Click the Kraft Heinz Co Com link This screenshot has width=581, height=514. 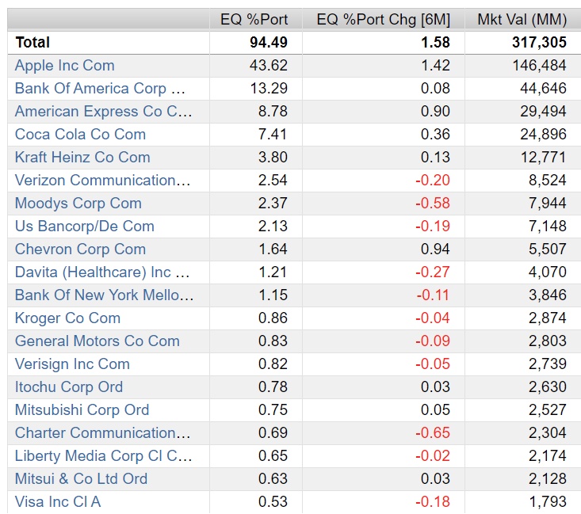[x=82, y=158]
